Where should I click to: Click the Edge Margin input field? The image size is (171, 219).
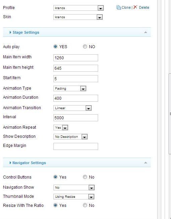click(76, 146)
